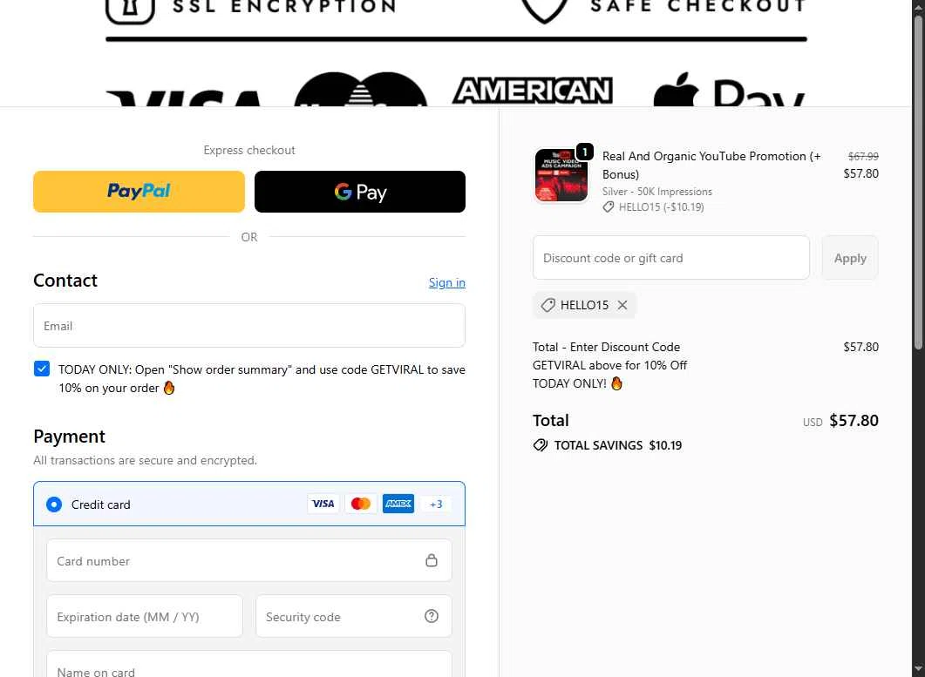Pay with the Google Pay button

point(360,192)
